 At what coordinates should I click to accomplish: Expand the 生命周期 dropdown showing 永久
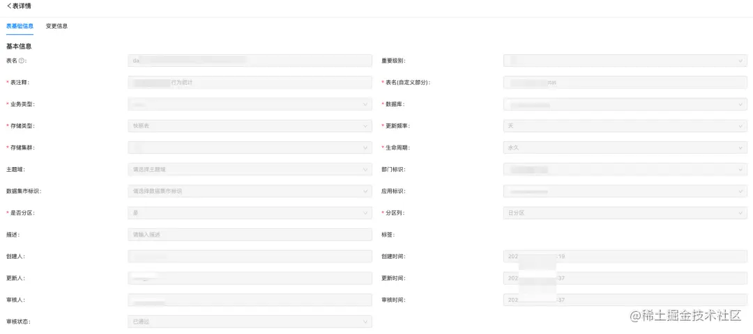pos(625,148)
